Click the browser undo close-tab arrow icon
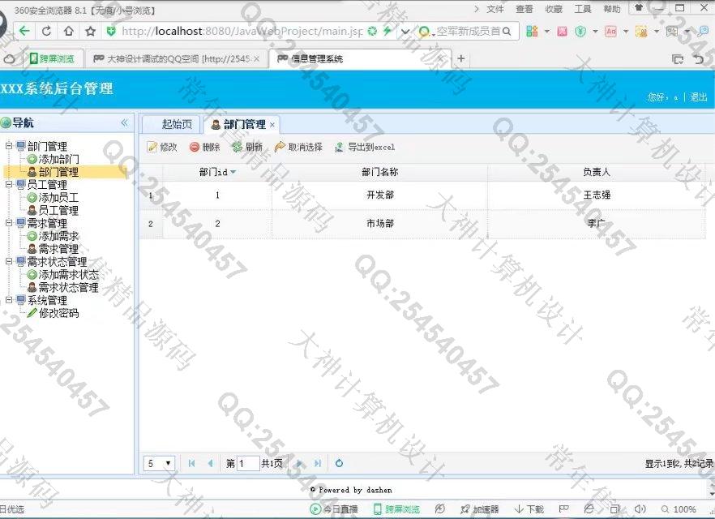 [x=699, y=59]
